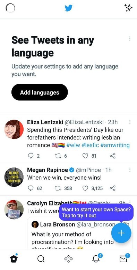
Task: Tap the sparkle top Tweets icon
Action: [x=128, y=8]
